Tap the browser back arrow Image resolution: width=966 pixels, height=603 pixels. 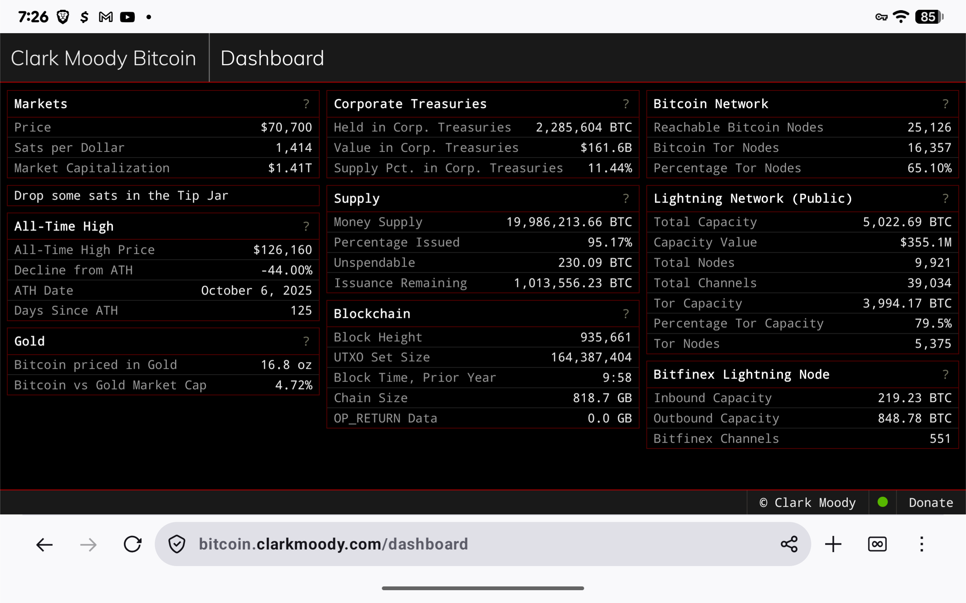coord(44,544)
